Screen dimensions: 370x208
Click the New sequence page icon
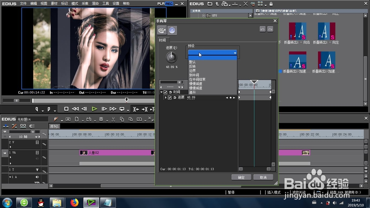coord(77,120)
